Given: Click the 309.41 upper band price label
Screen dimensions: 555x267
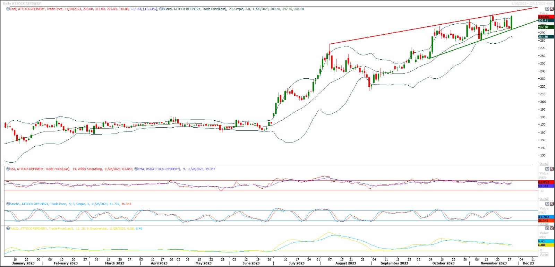Looking at the screenshot, I should click(546, 20).
